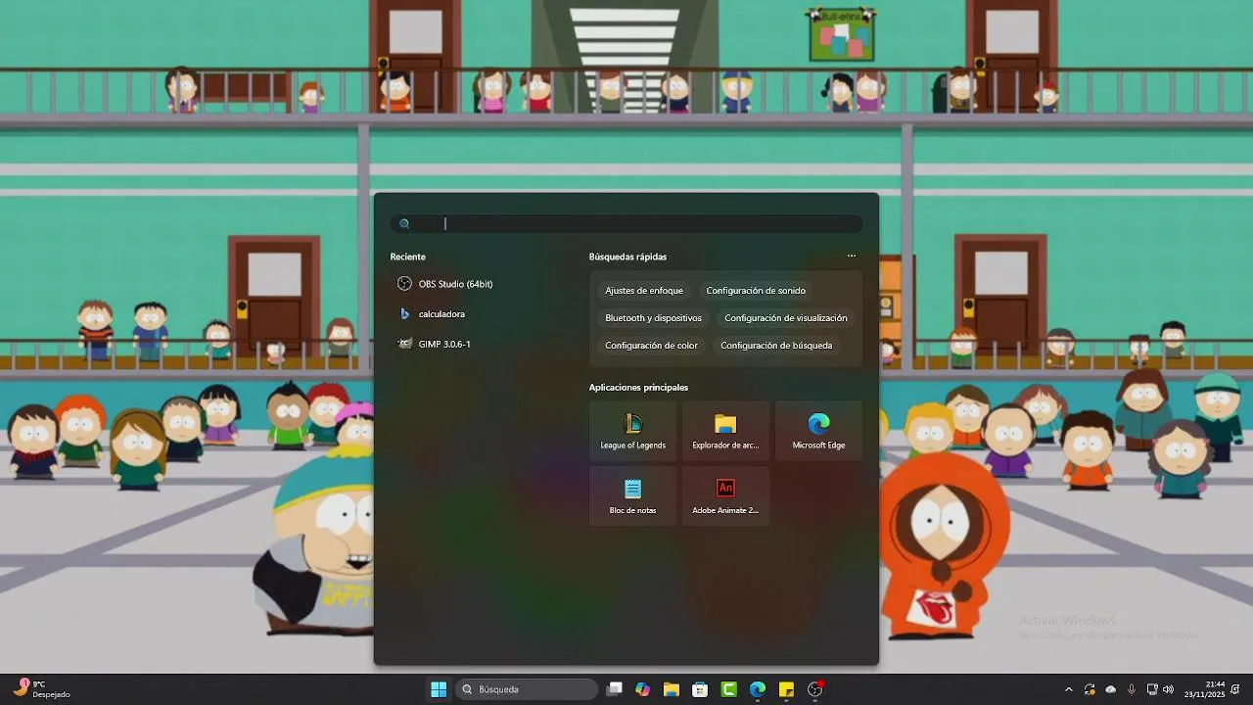Select the Configuración de sonido quick search
This screenshot has width=1253, height=705.
[x=756, y=291]
